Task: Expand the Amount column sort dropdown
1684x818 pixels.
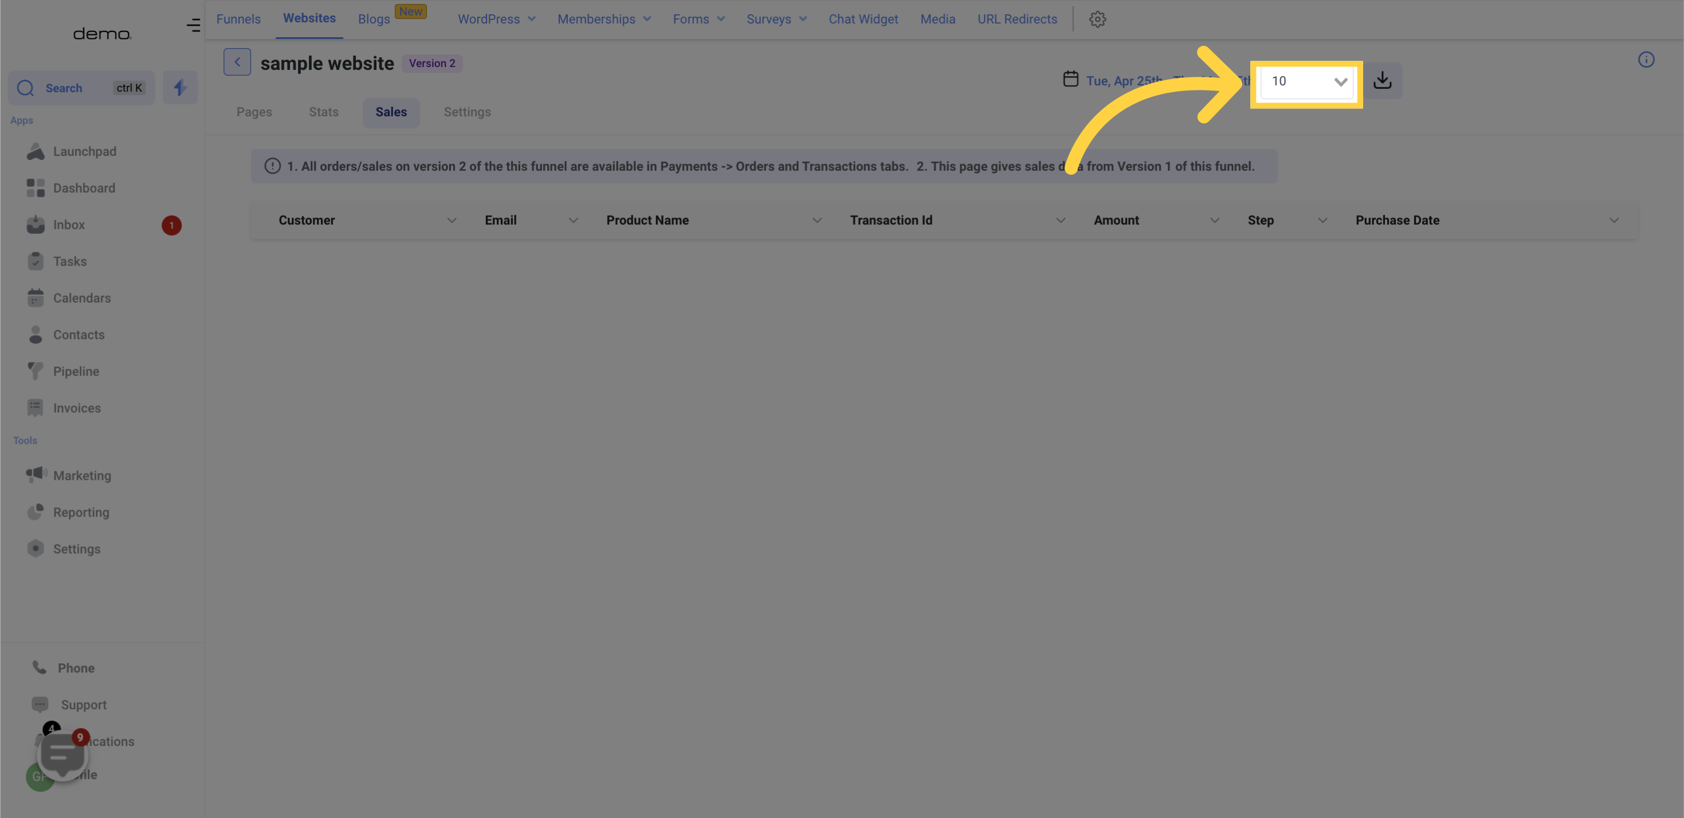Action: (1215, 220)
